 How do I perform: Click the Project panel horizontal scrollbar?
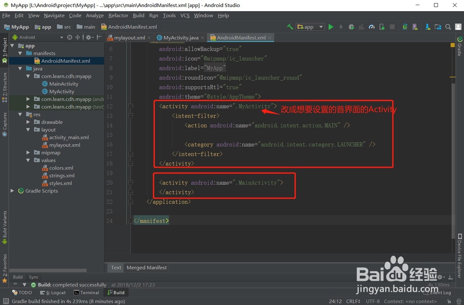coord(48,270)
